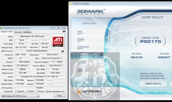Toggle the CUDA checkbox
The image size is (172, 102).
pyautogui.click(x=27, y=91)
